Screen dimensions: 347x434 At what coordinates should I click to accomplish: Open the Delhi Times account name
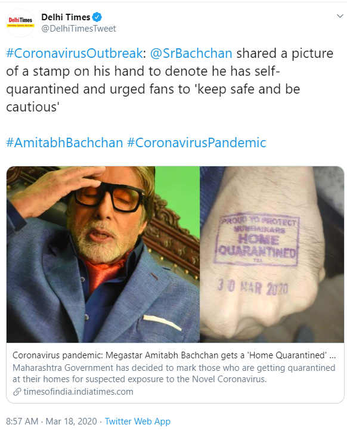pyautogui.click(x=66, y=17)
